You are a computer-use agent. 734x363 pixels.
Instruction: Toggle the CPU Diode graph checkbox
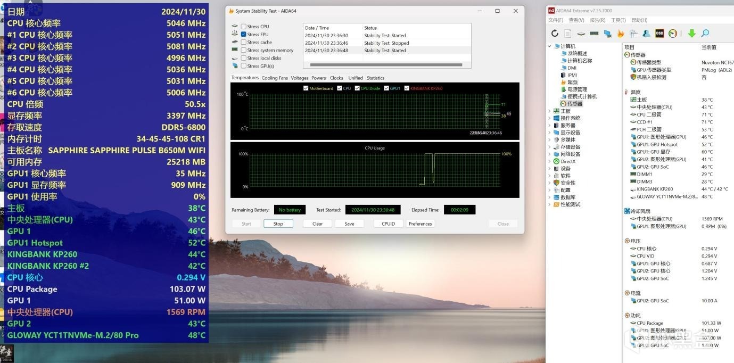coord(357,88)
